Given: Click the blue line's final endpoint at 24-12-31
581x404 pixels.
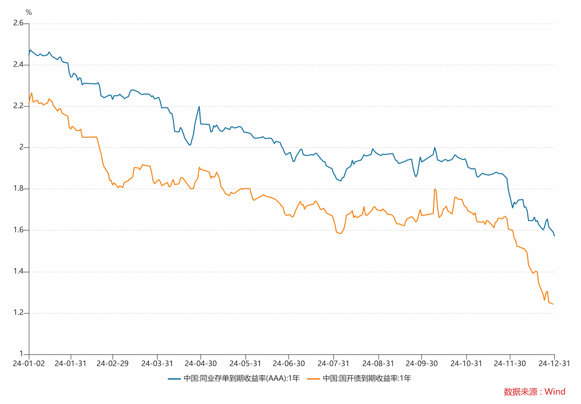Looking at the screenshot, I should [x=554, y=236].
